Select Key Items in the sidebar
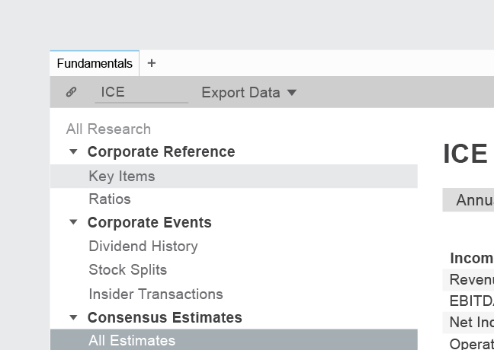This screenshot has width=494, height=350. 234,176
